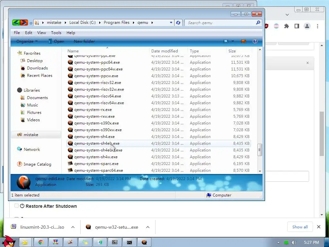Open the File menu
Viewport: 329px width, 247px height.
click(17, 33)
